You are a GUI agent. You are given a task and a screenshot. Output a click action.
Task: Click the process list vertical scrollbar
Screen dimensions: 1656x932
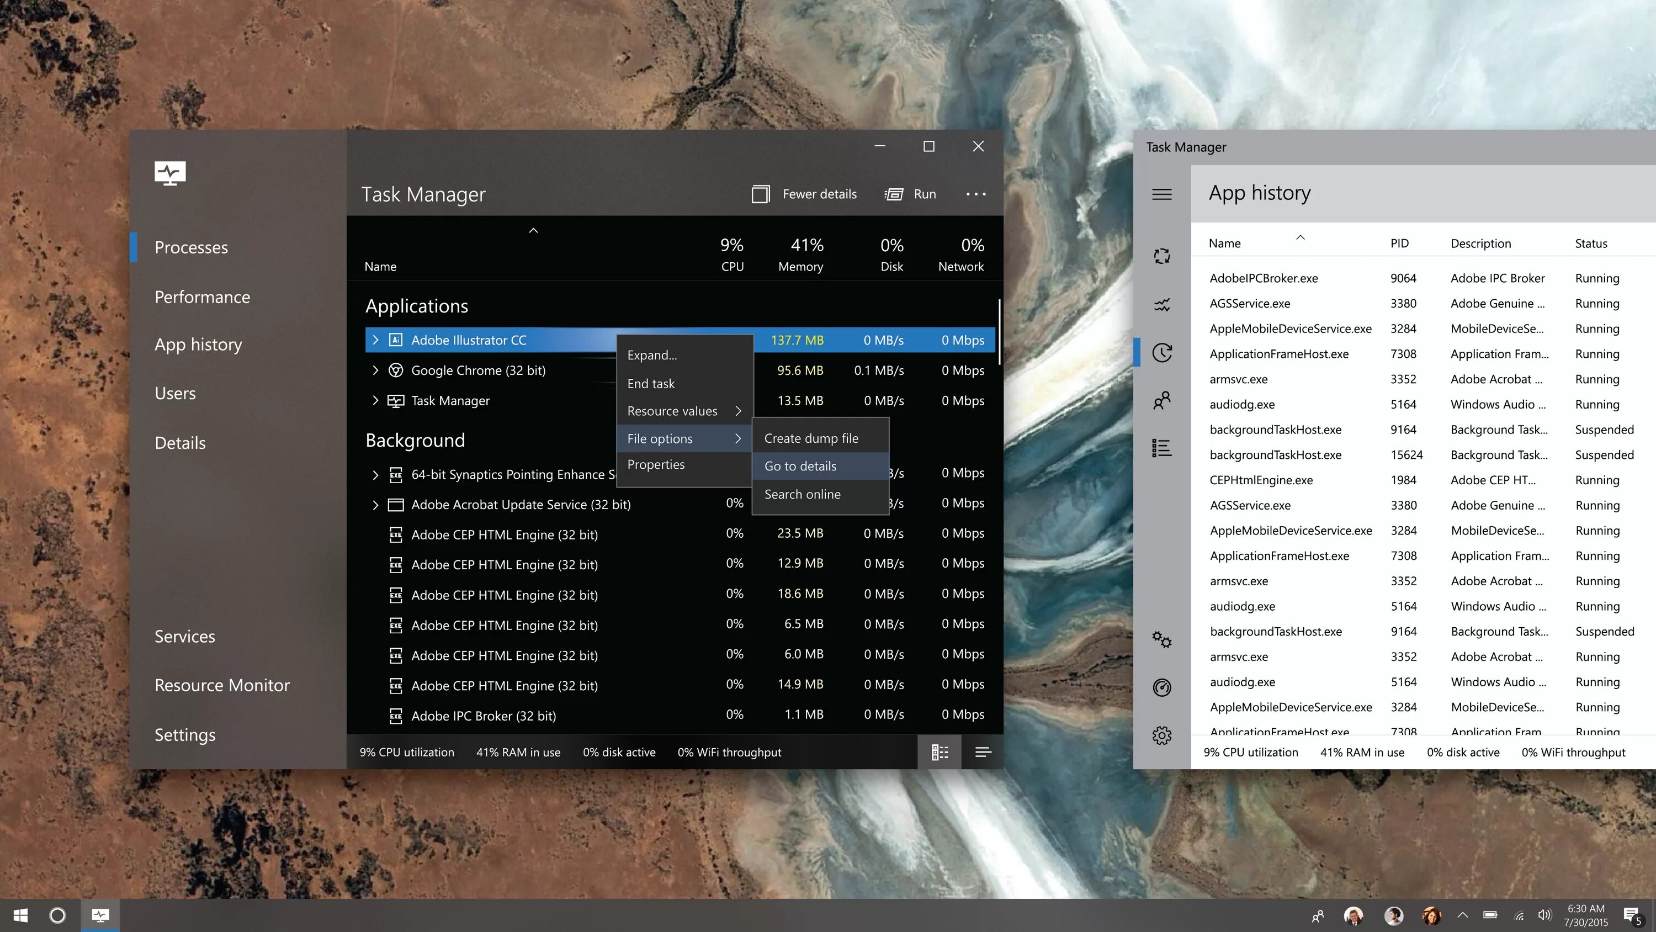999,332
